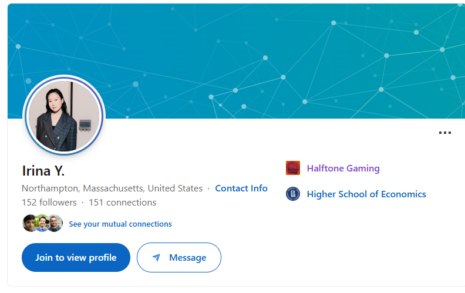Open the Contact Info link
The width and height of the screenshot is (465, 293).
pyautogui.click(x=241, y=188)
